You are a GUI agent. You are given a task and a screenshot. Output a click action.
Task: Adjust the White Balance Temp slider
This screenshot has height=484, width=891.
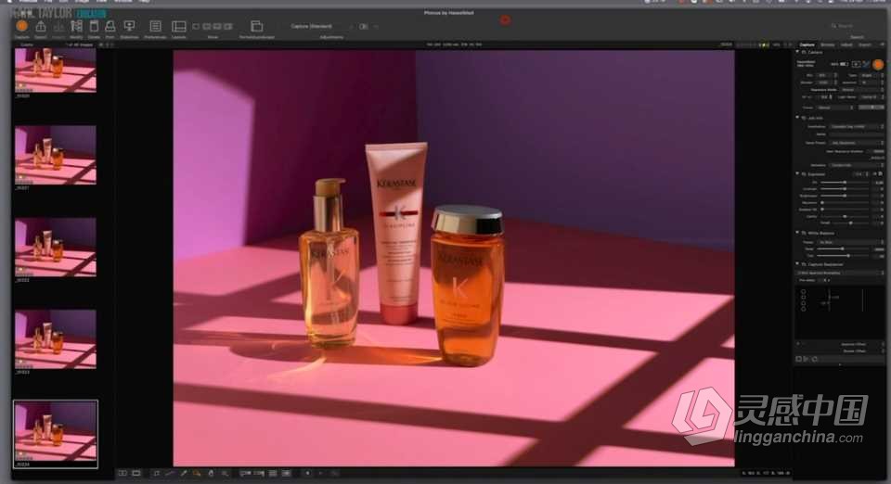click(845, 249)
